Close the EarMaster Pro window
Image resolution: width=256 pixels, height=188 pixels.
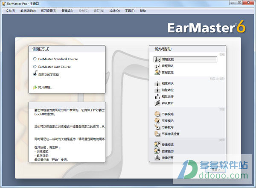[x=248, y=3]
